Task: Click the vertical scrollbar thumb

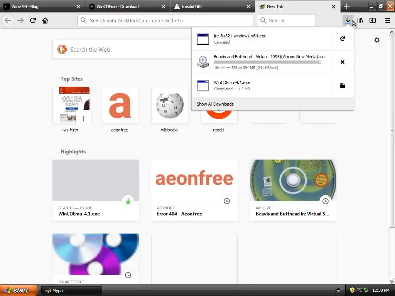Action: pos(392,131)
